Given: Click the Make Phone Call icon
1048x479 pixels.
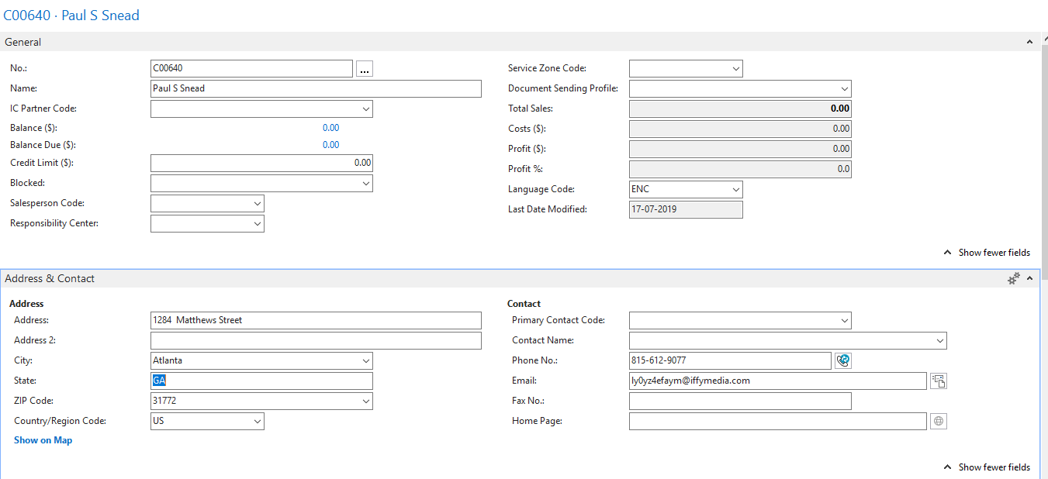Looking at the screenshot, I should pyautogui.click(x=842, y=360).
